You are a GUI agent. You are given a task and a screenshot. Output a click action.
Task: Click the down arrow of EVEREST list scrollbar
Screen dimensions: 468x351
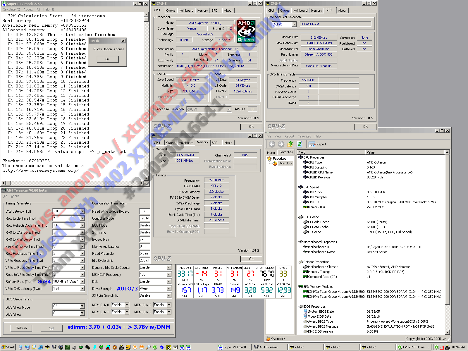[x=447, y=332]
